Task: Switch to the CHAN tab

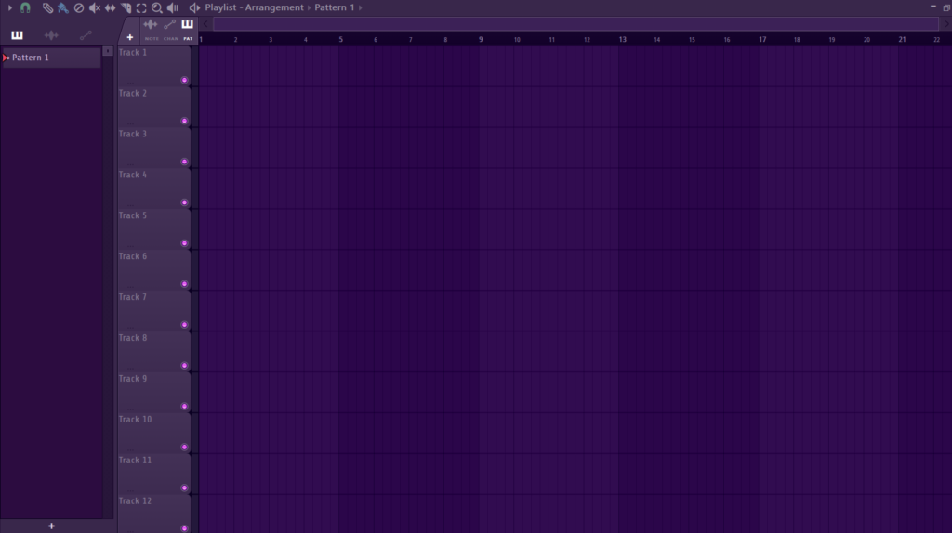Action: 170,29
